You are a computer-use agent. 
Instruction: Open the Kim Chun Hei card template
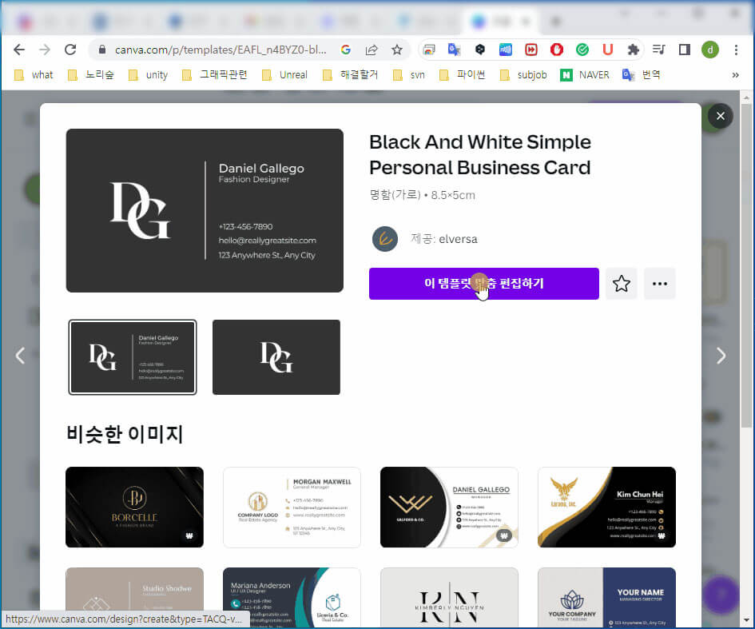pyautogui.click(x=606, y=508)
